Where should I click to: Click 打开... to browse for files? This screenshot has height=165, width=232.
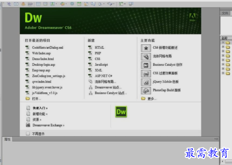(x=36, y=98)
